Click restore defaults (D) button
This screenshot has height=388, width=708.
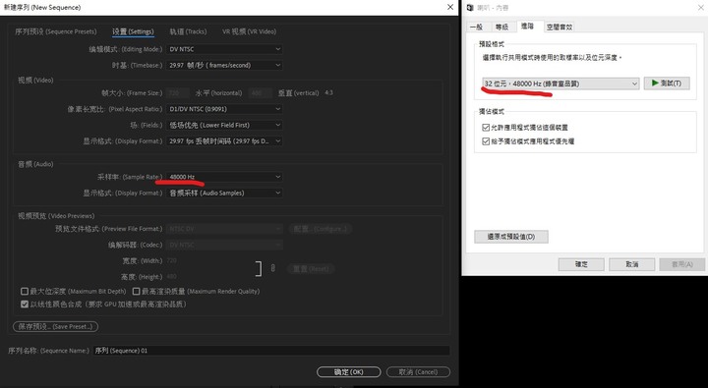tap(511, 237)
